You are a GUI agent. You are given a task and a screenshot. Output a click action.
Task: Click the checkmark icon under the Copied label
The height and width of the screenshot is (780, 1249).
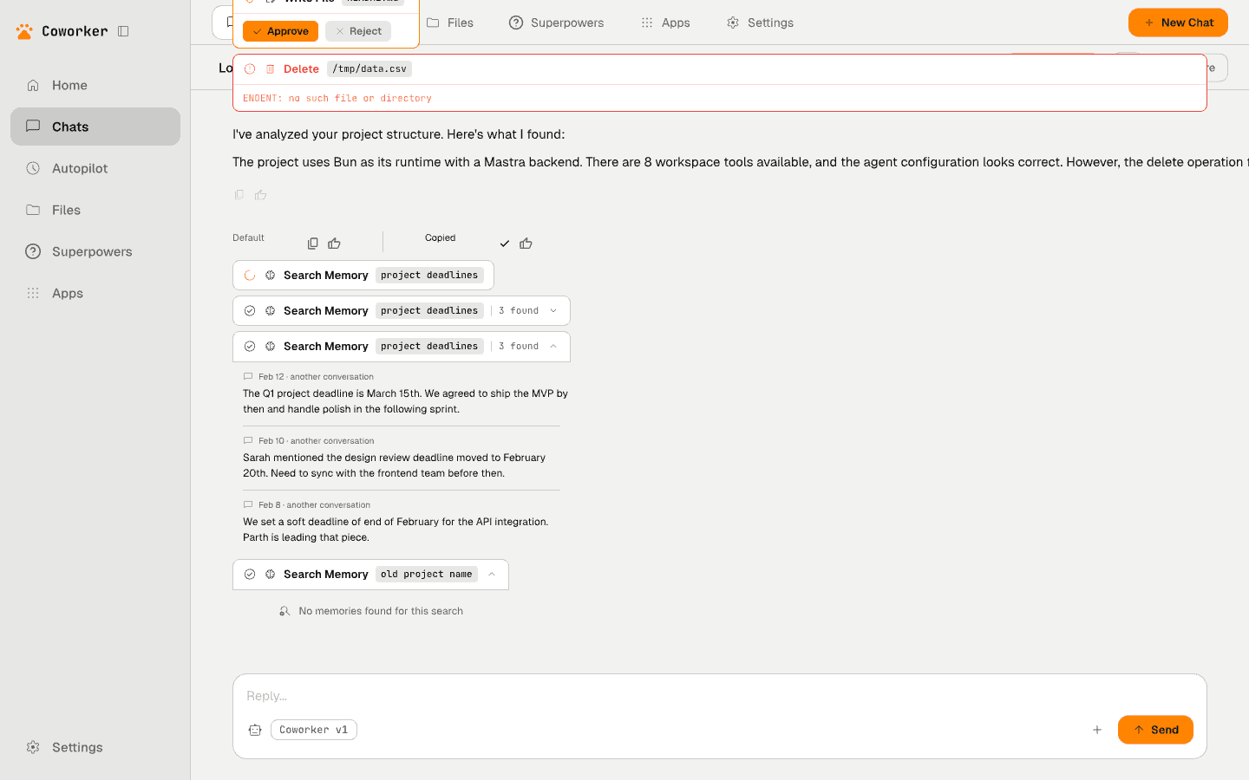tap(505, 244)
